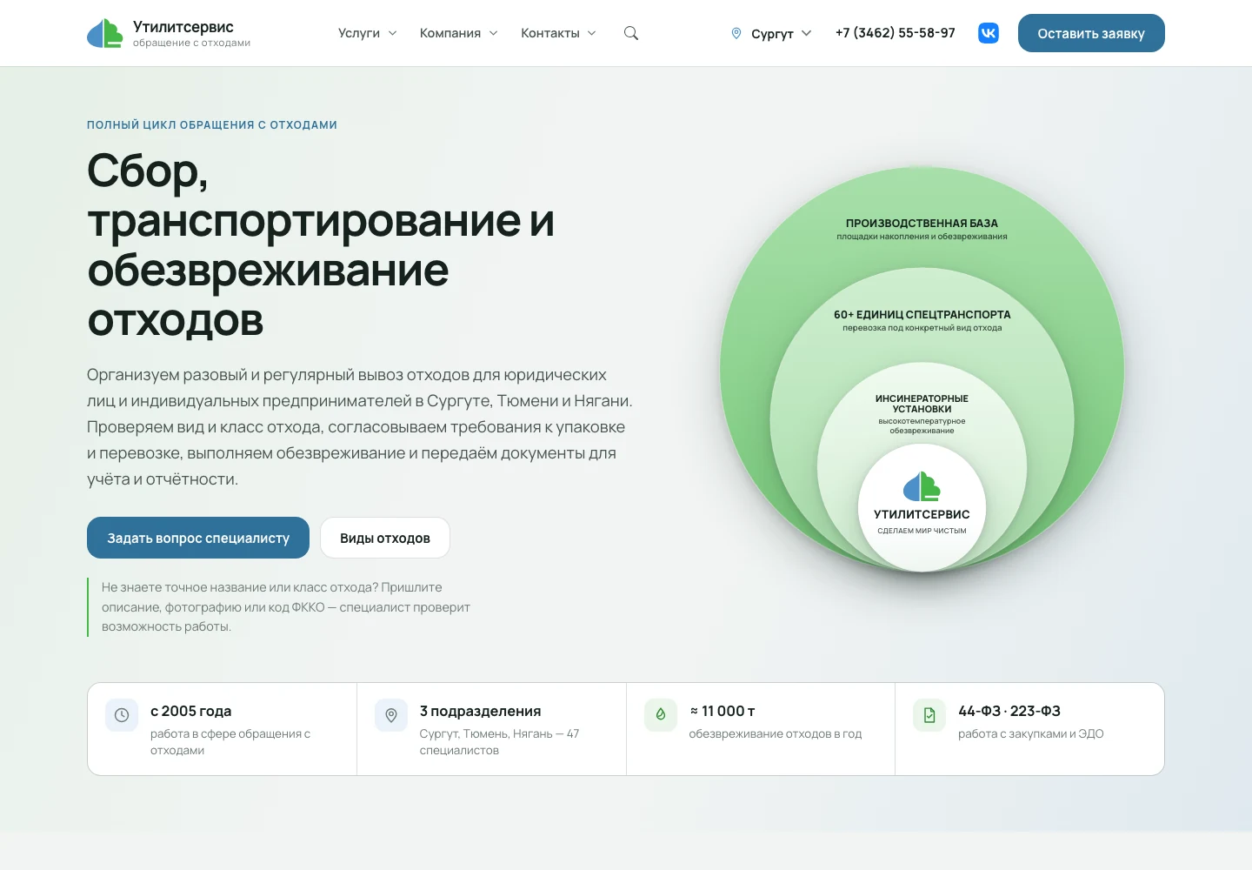Click the 44-ФЗ · 223-ФЗ stat title
1252x870 pixels.
coord(1009,711)
